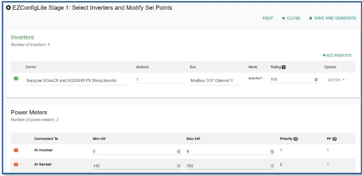Open the HELP link
The width and height of the screenshot is (362, 176).
pyautogui.click(x=268, y=18)
